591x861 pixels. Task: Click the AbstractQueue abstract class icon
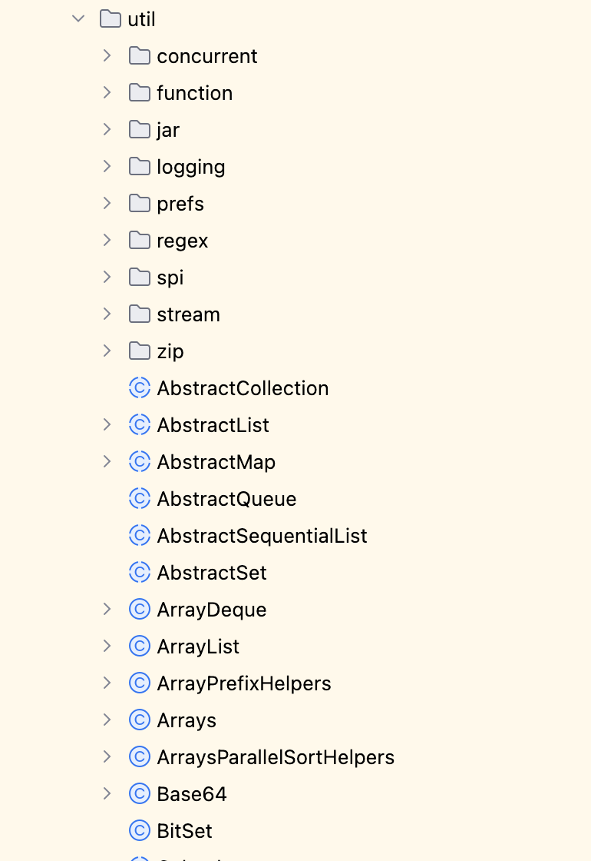(x=139, y=499)
